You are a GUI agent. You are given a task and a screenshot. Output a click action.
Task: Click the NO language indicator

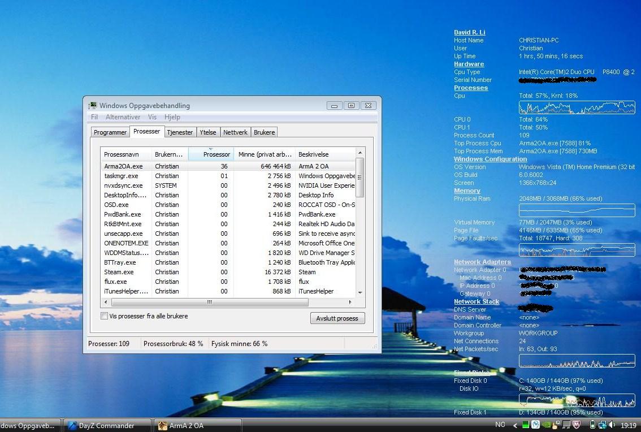point(500,425)
